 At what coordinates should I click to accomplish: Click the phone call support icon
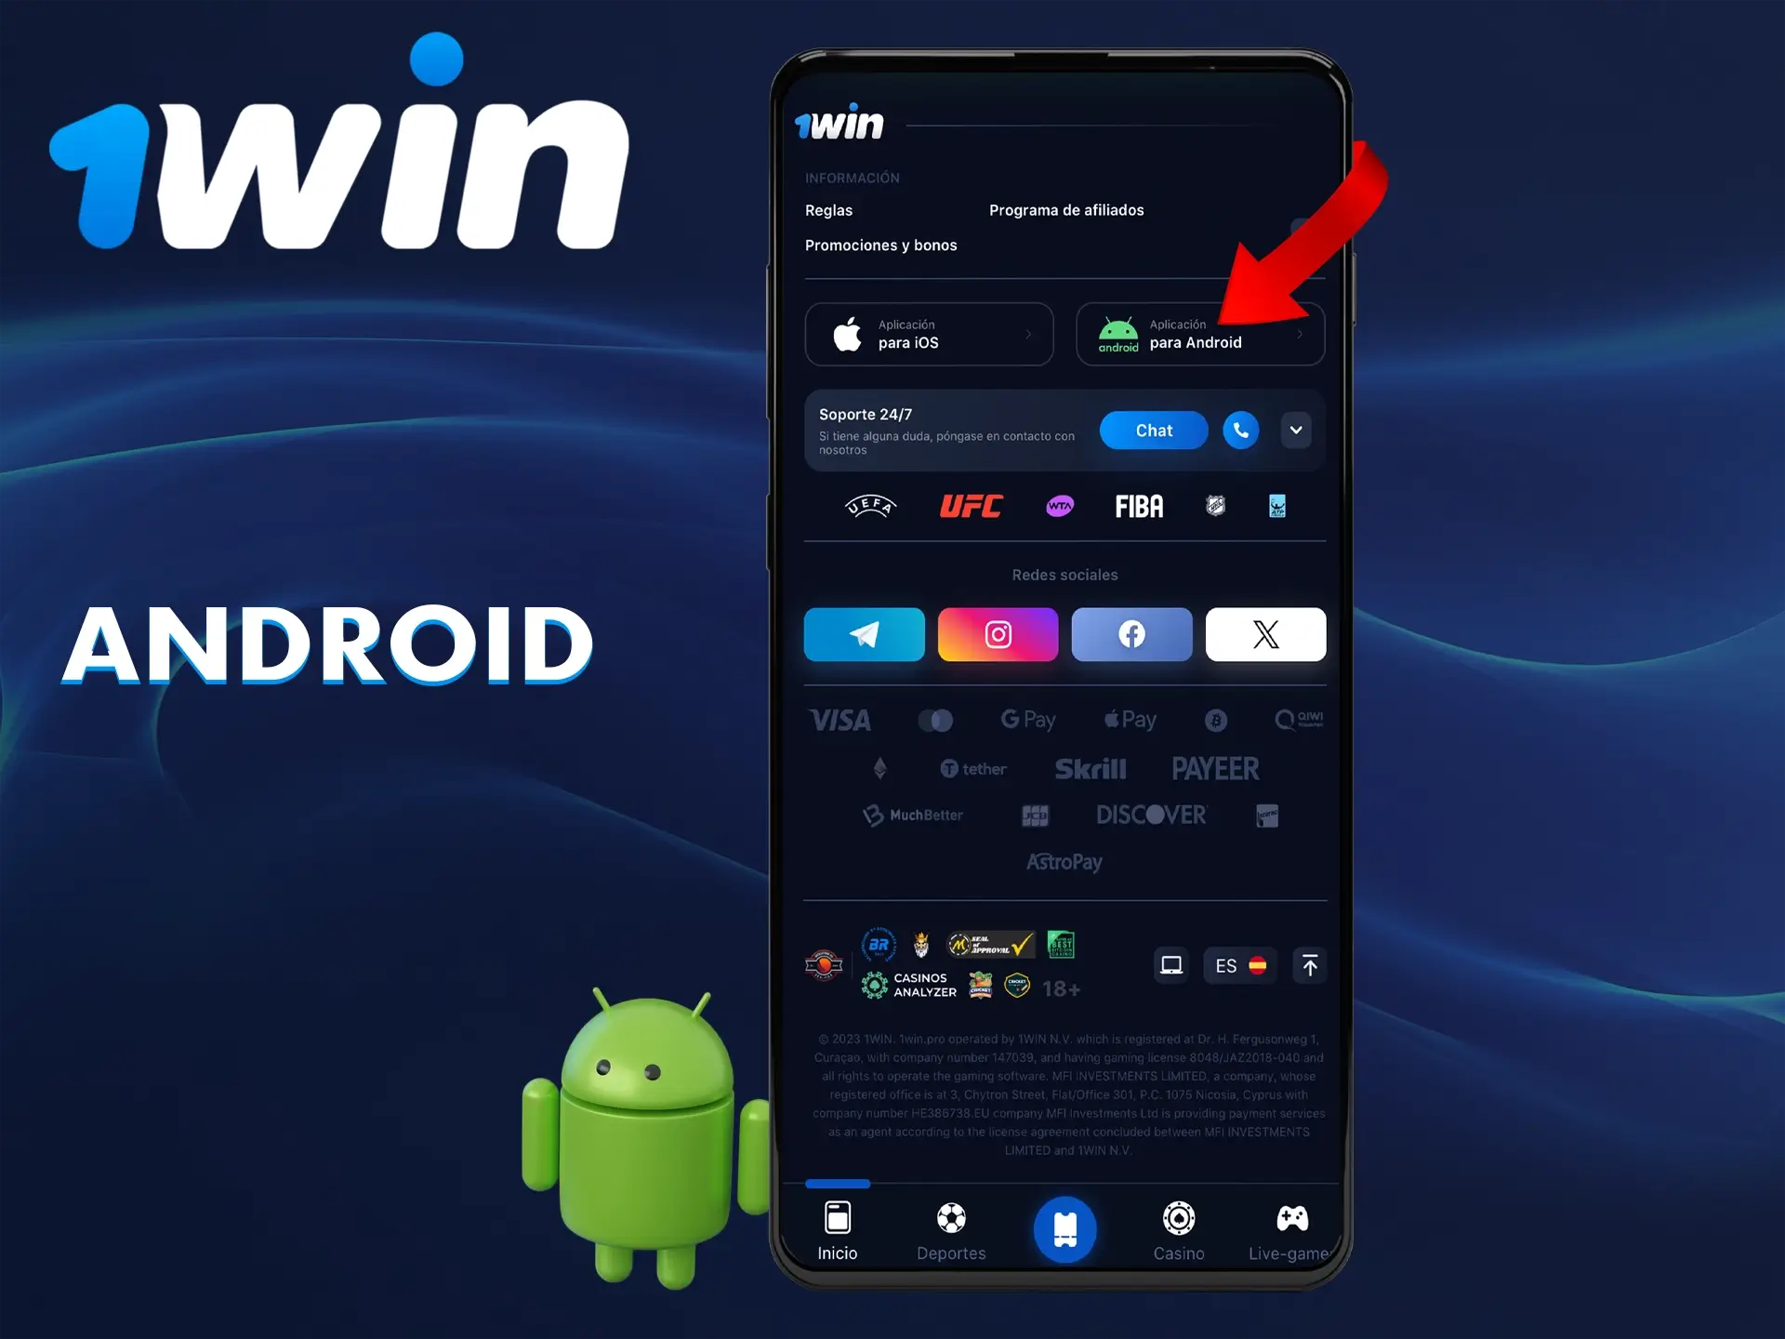(1241, 429)
